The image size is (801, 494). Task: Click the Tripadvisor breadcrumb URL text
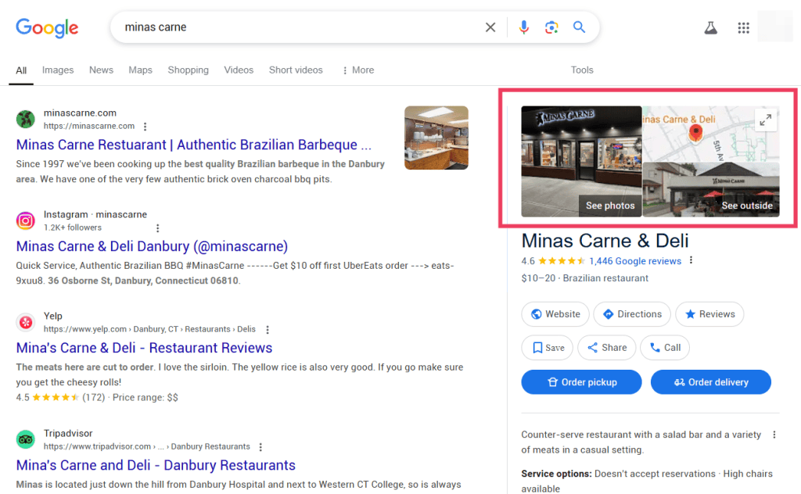point(146,446)
